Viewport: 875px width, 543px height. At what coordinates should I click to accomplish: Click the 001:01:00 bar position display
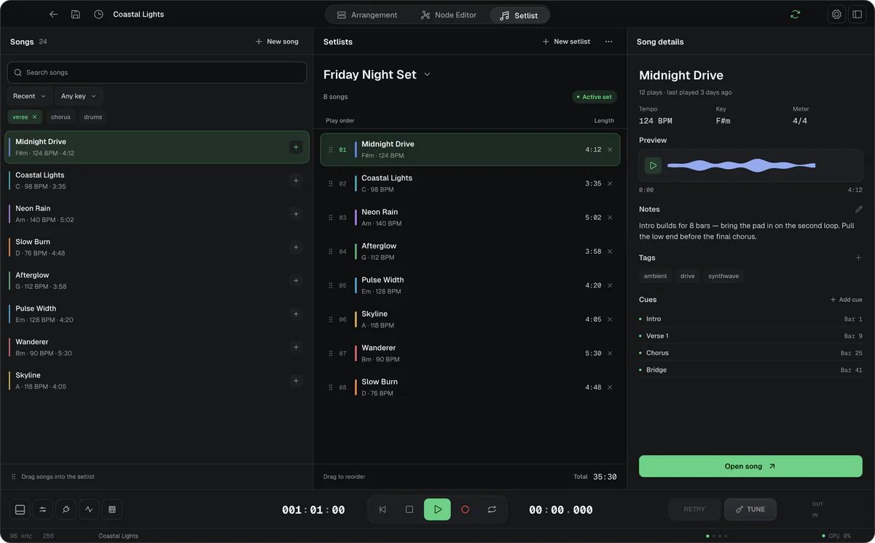pos(313,510)
